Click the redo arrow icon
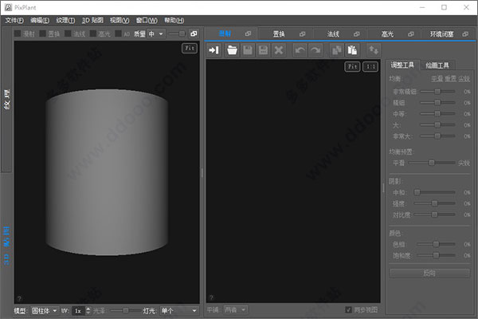The image size is (478, 319). coord(315,49)
